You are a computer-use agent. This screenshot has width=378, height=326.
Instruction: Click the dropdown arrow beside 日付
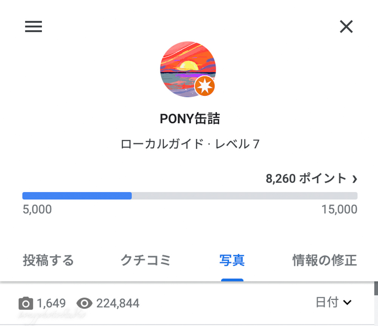pyautogui.click(x=347, y=302)
